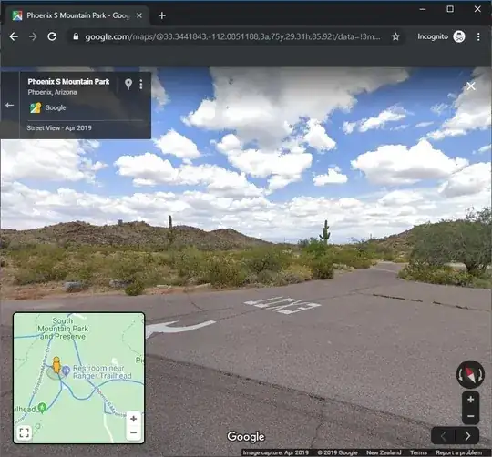The height and width of the screenshot is (457, 492).
Task: Close Street View with the X
Action: pyautogui.click(x=471, y=86)
